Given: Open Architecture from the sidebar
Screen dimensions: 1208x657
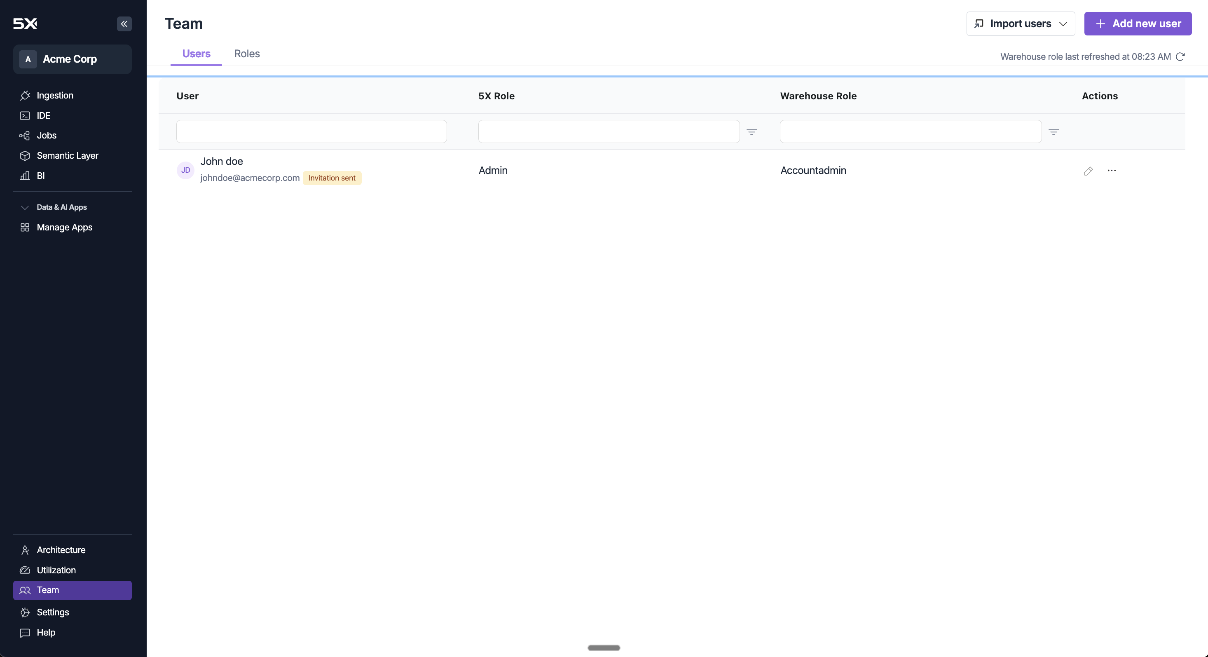Looking at the screenshot, I should coord(61,550).
